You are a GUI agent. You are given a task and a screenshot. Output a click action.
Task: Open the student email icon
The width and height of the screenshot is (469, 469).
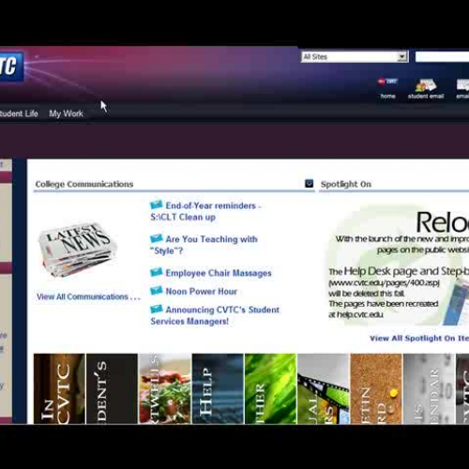(x=426, y=89)
